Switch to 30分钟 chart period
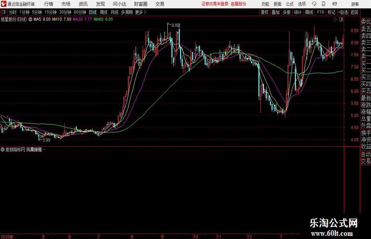This screenshot has width=371, height=239. (65, 12)
